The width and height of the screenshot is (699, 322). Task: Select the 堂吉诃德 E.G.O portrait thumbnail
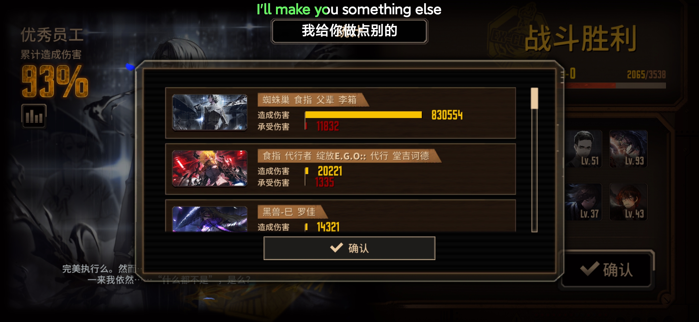coord(210,168)
